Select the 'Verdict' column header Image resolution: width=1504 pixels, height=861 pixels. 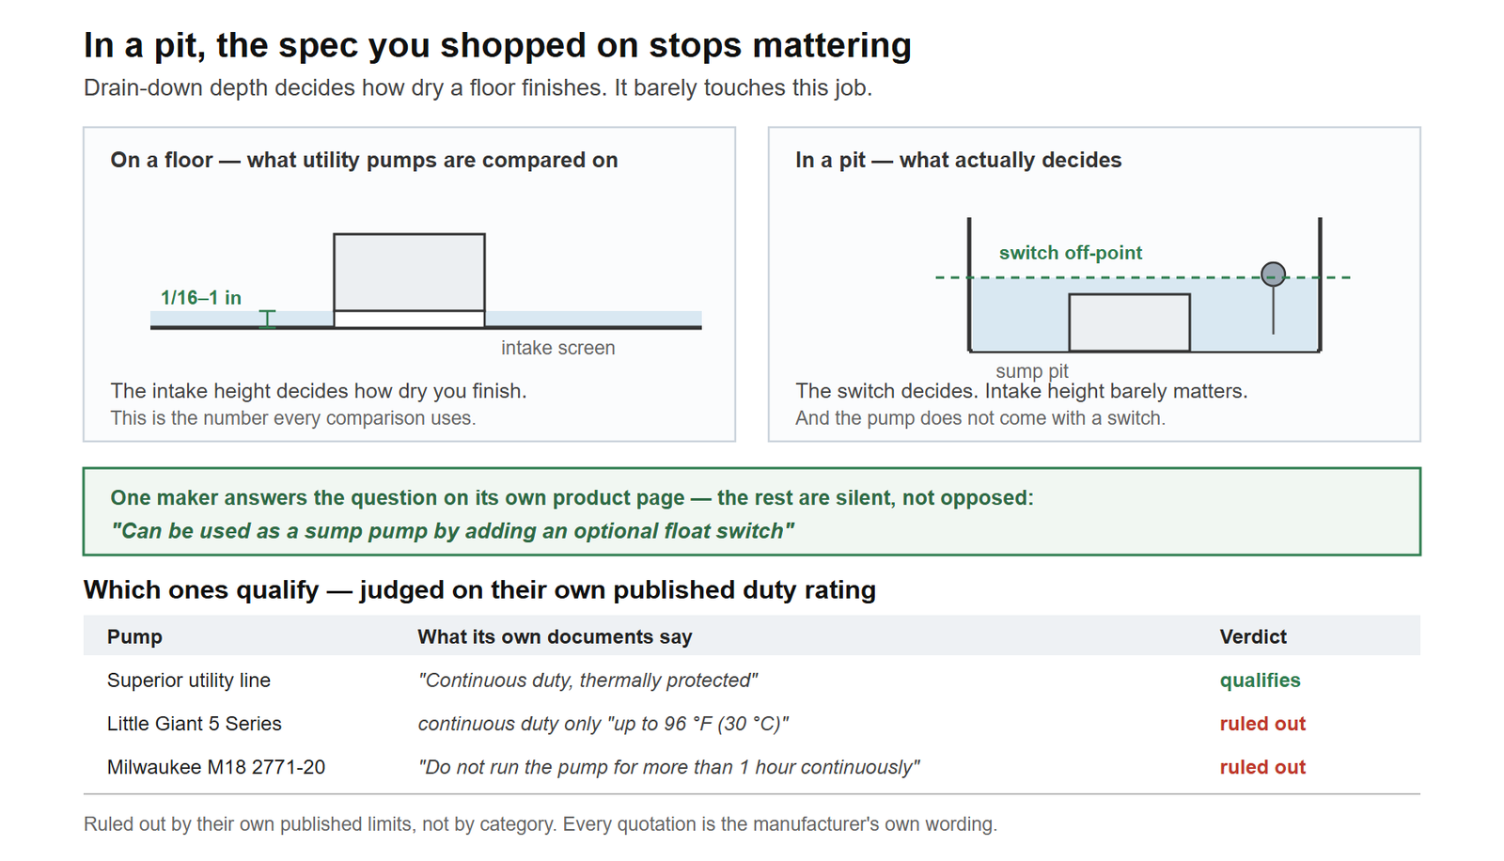click(x=1253, y=636)
